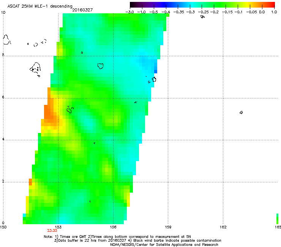Click the '-0.3' color scale label
Image resolution: width=281 pixels, height=247 pixels.
190,12
